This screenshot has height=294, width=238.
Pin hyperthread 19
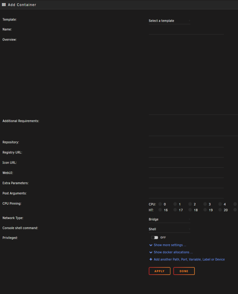pyautogui.click(x=205, y=210)
